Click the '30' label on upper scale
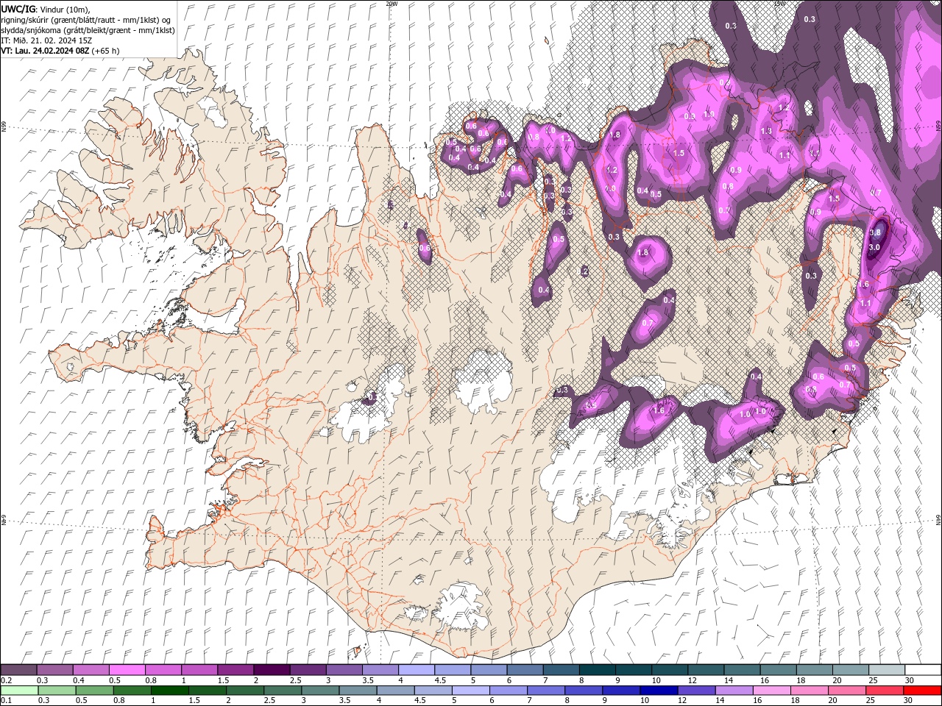 (909, 681)
